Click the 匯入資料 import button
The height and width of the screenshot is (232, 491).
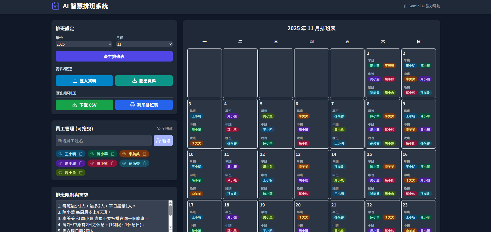coord(84,81)
